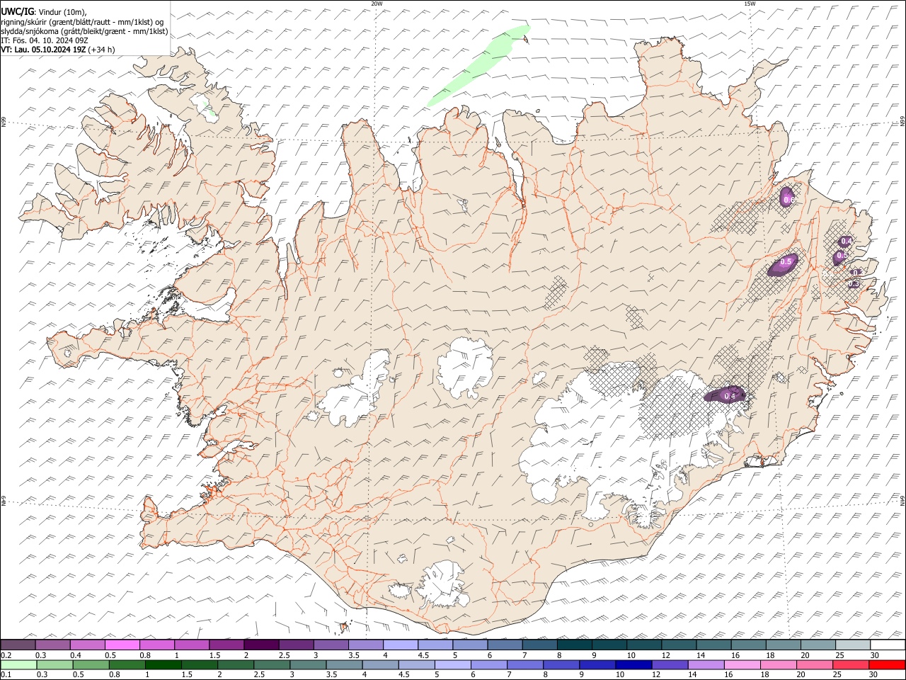Image resolution: width=906 pixels, height=680 pixels.
Task: Select the grey-green 3 rain scale swatch
Action: 308,664
